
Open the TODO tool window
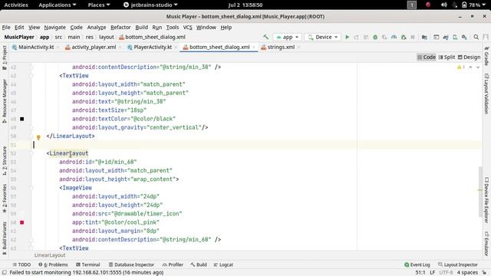tap(21, 264)
